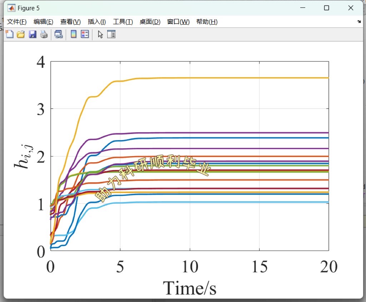
Task: Open the 桌面(D) menu
Action: (x=150, y=22)
